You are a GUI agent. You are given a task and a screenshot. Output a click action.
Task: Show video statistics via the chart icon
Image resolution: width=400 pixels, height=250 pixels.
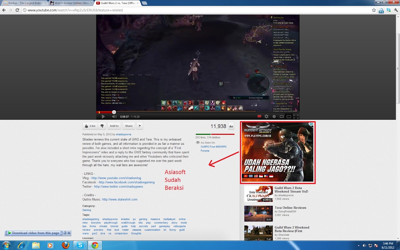[x=231, y=126]
